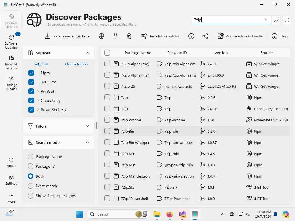Click the taskbar Search box
Viewport: 295px width, 221px height.
[x=118, y=214]
